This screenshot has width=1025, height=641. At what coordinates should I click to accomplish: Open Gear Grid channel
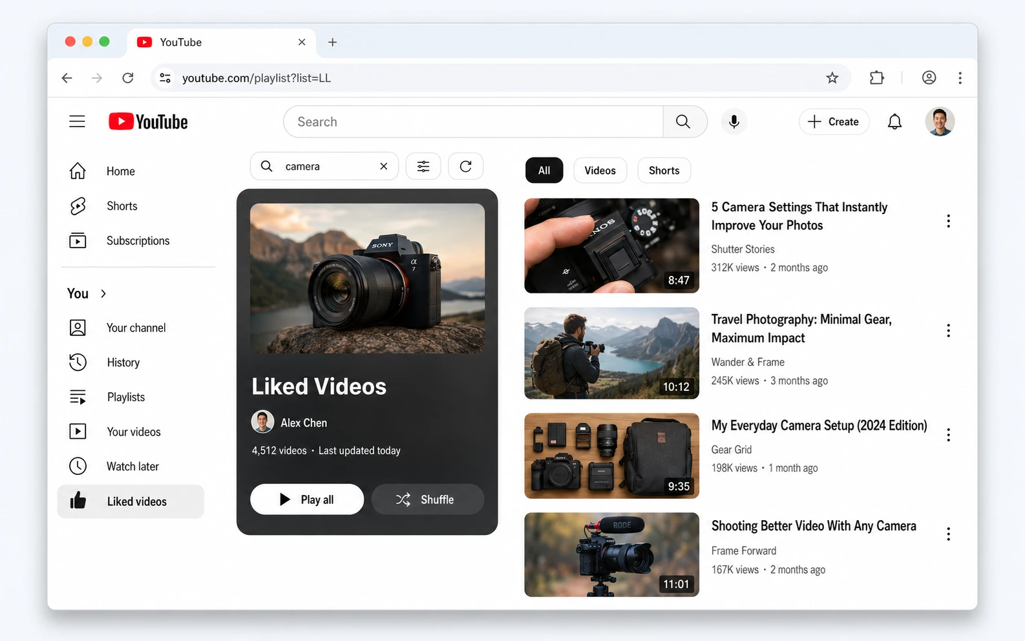[731, 450]
